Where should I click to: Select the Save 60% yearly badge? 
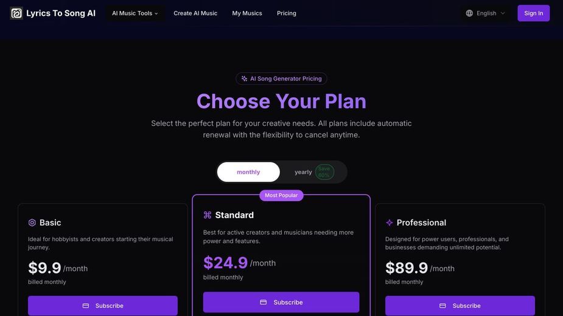click(x=324, y=172)
